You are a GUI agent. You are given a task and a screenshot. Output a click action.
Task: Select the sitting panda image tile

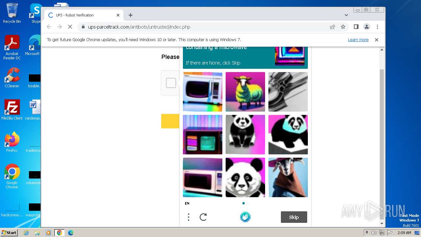245,135
